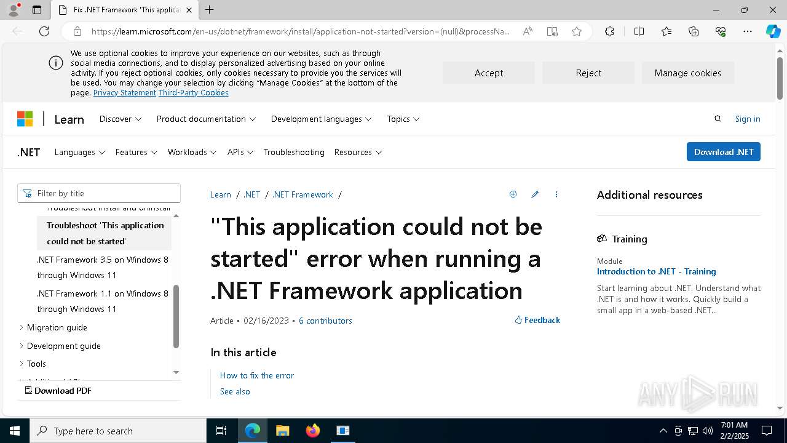Accept optional cookies
This screenshot has width=787, height=443.
[x=489, y=73]
